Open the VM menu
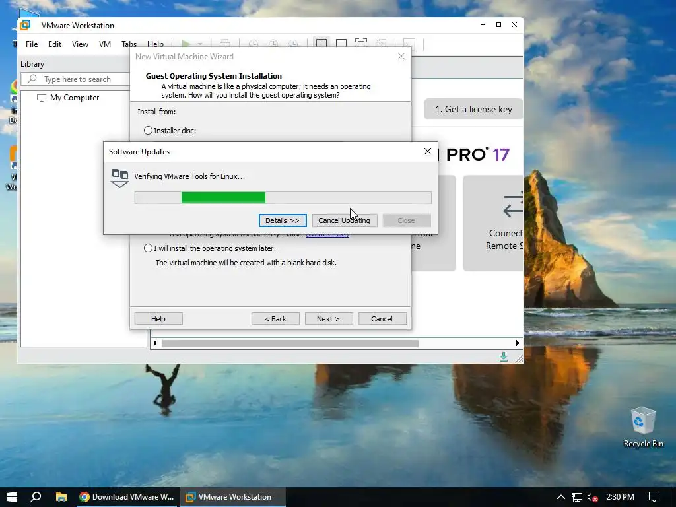The height and width of the screenshot is (507, 676). (105, 44)
